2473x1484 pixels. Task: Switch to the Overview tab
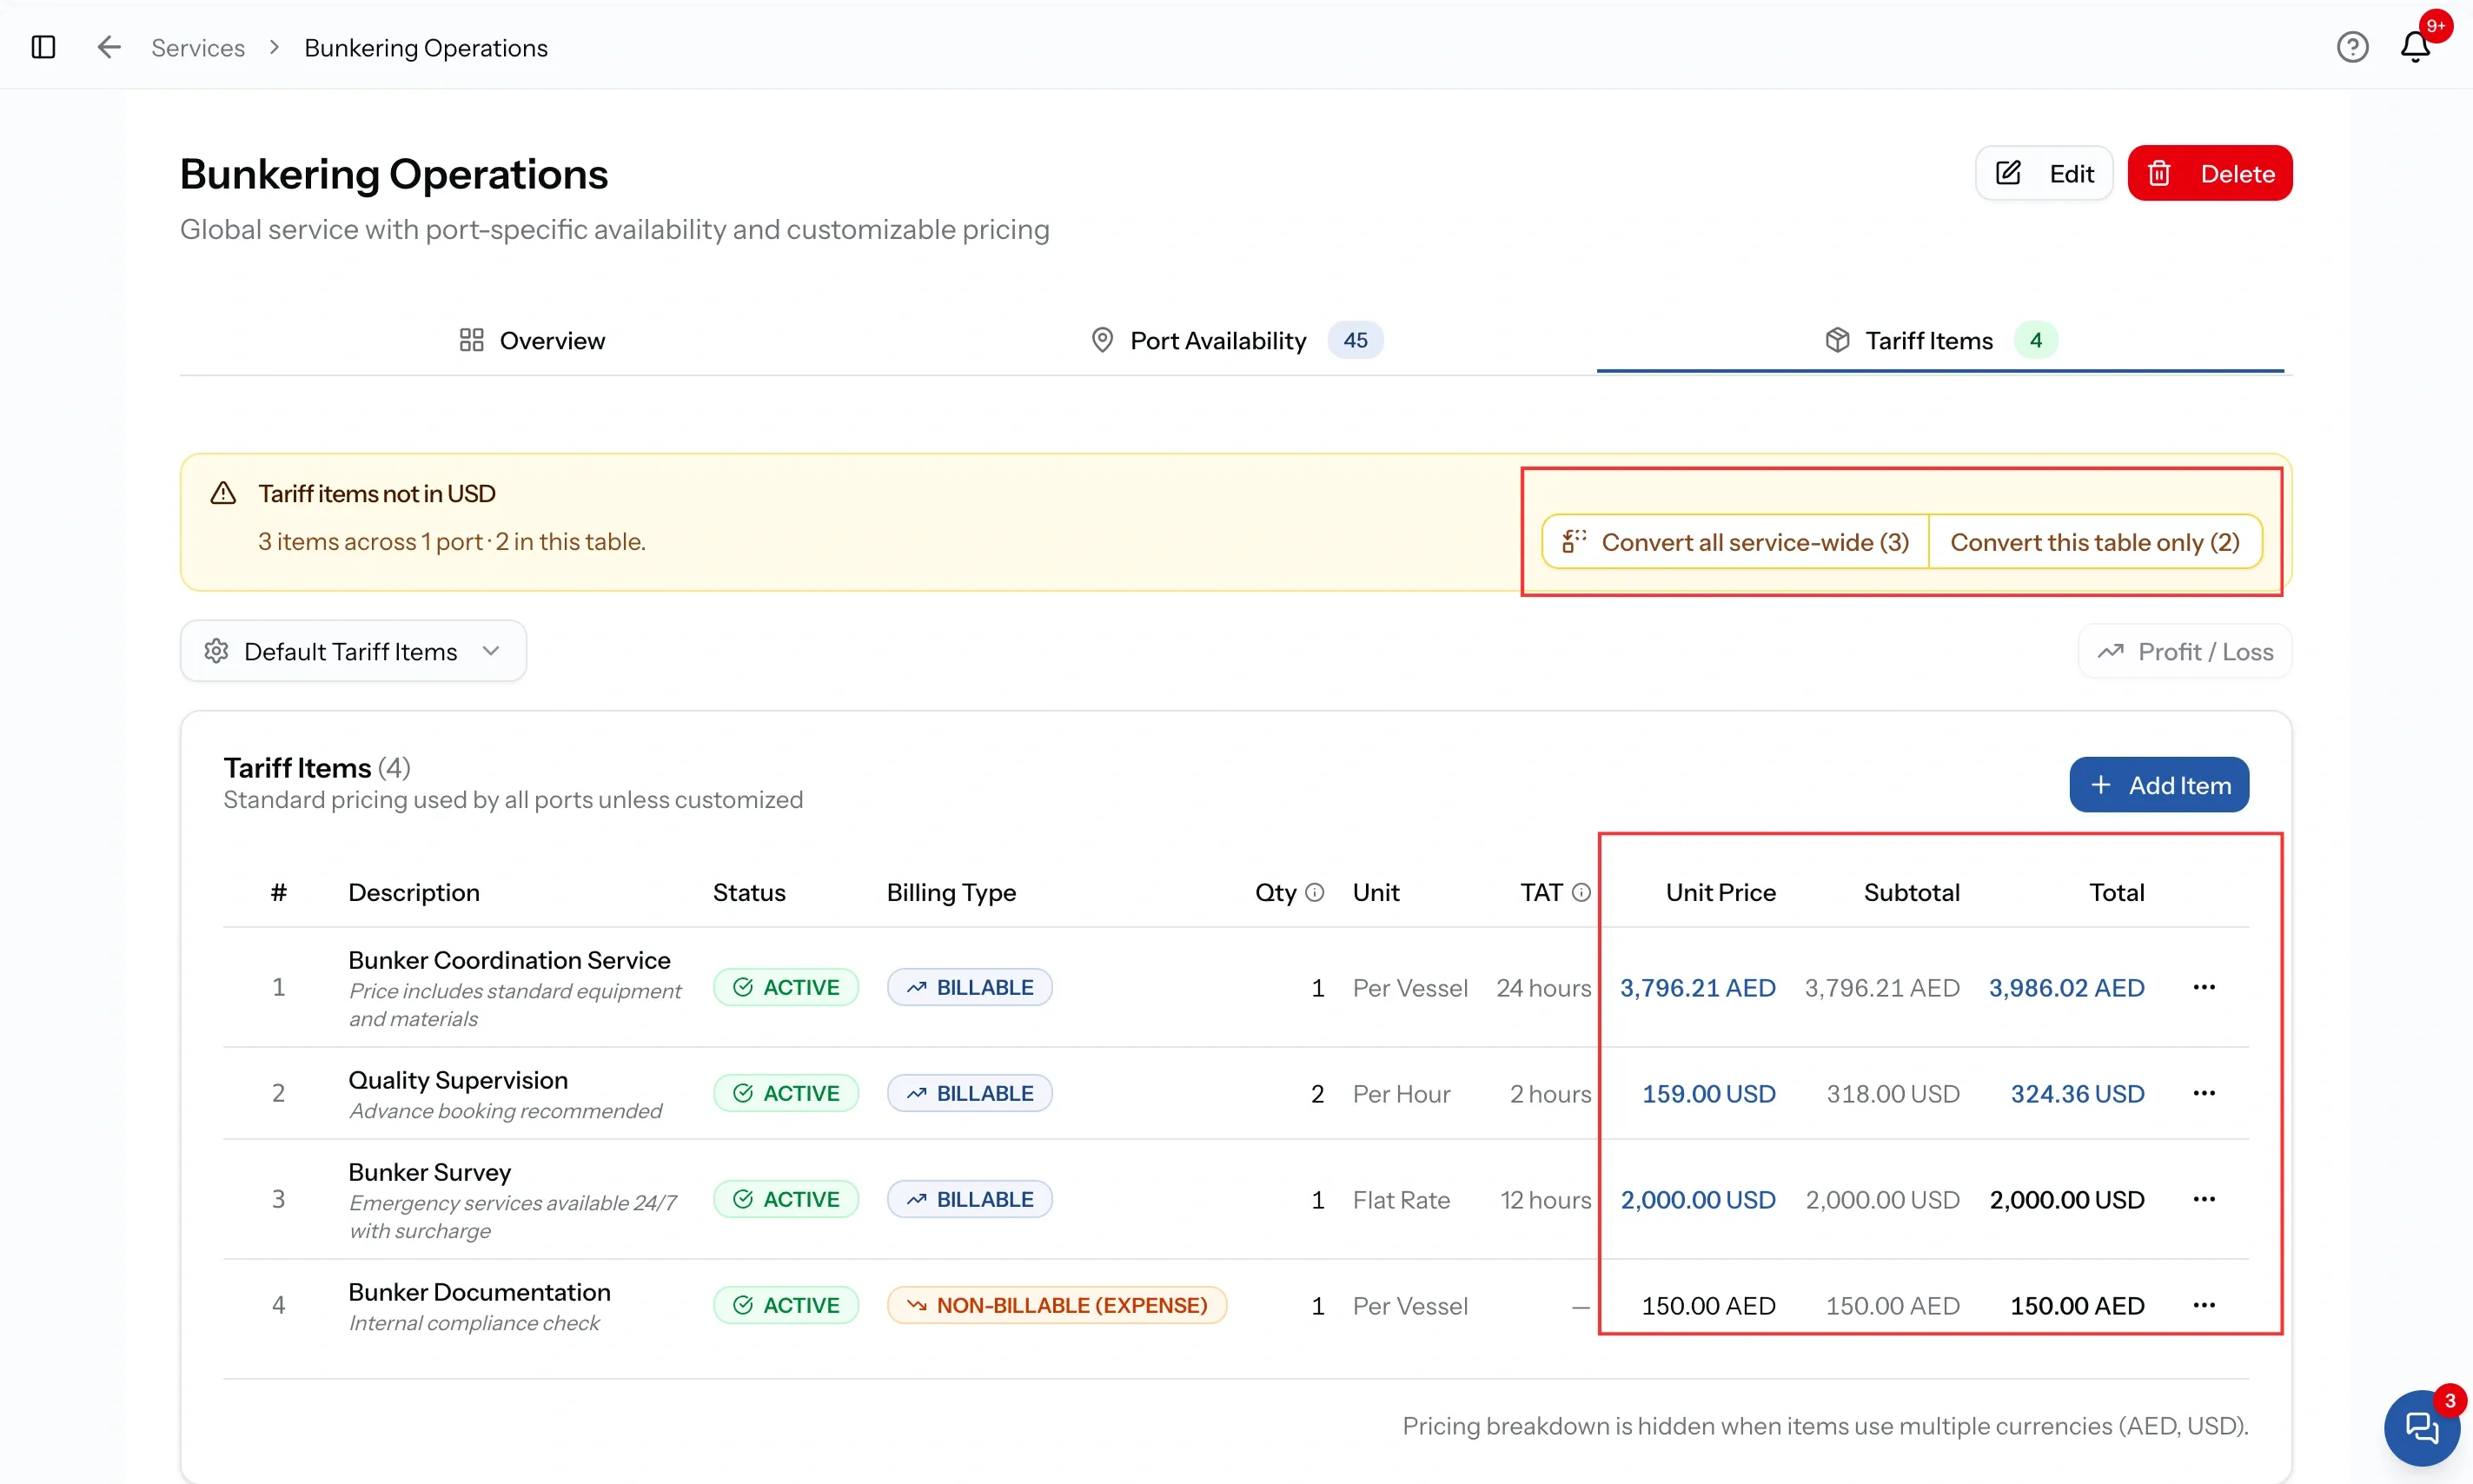click(x=531, y=341)
